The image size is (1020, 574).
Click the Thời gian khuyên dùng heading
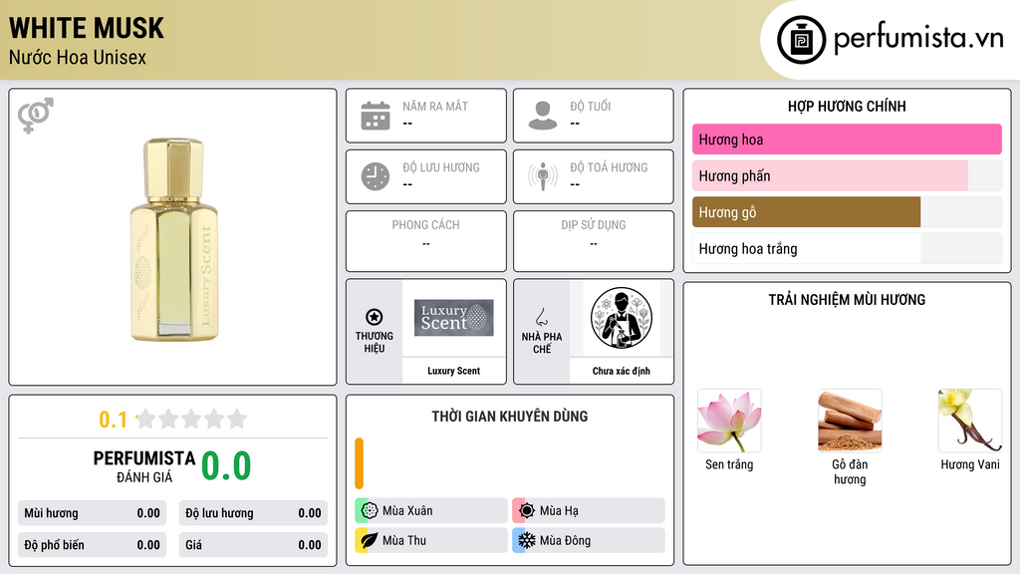click(510, 417)
